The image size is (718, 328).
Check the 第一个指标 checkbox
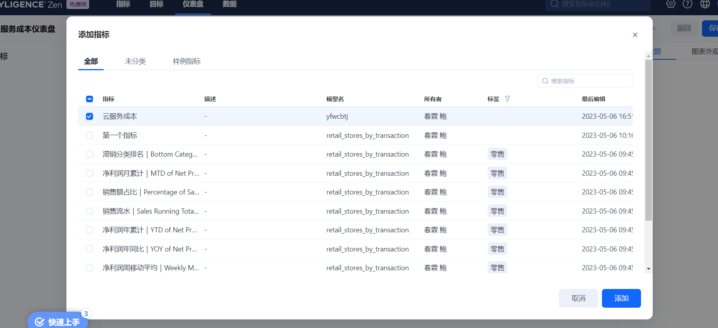90,135
